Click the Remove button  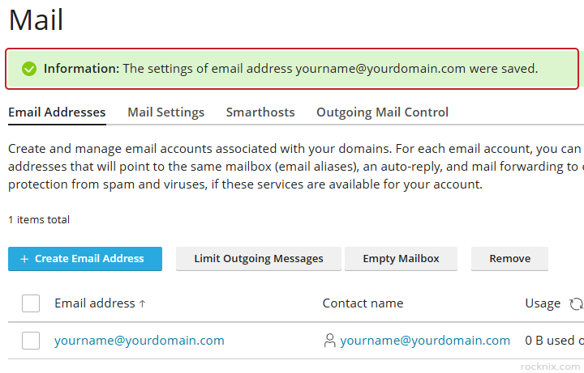[510, 259]
